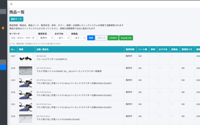Open thumbnail of product ID 2521
The image size is (200, 125).
[26, 107]
